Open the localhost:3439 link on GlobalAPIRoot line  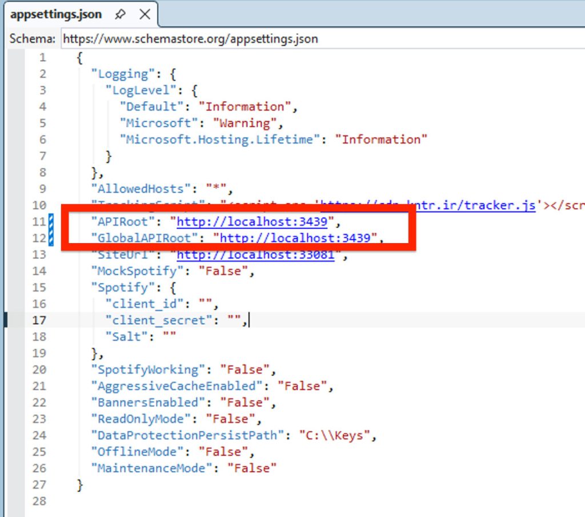pos(295,238)
